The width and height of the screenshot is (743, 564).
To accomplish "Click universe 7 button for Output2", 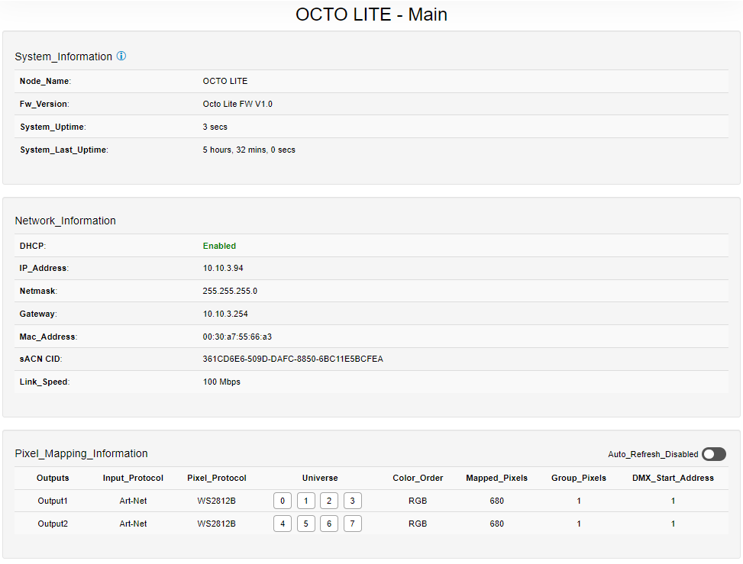I will click(353, 524).
